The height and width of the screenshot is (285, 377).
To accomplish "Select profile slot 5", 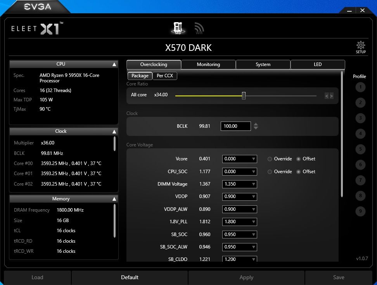I will [360, 149].
